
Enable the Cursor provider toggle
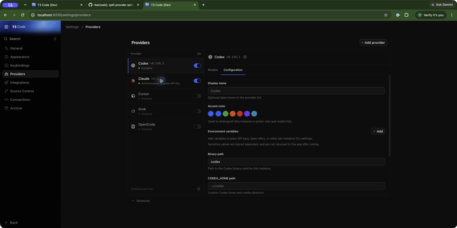(x=198, y=96)
